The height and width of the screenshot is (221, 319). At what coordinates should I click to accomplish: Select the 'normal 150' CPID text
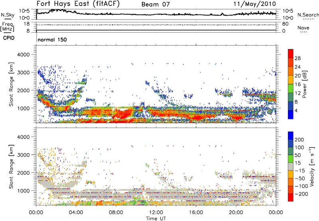click(x=52, y=39)
